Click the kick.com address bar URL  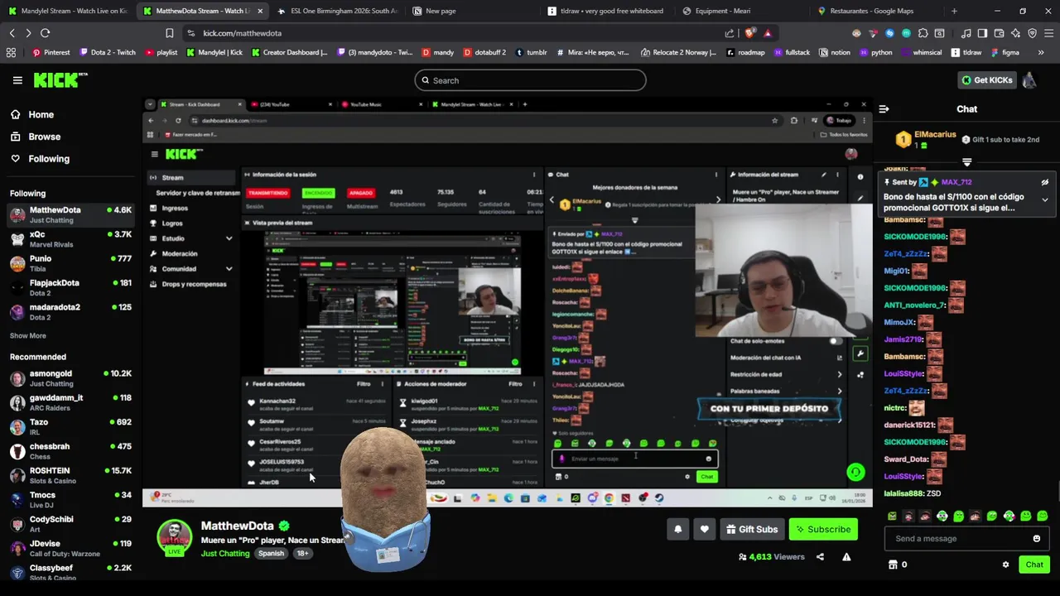242,33
